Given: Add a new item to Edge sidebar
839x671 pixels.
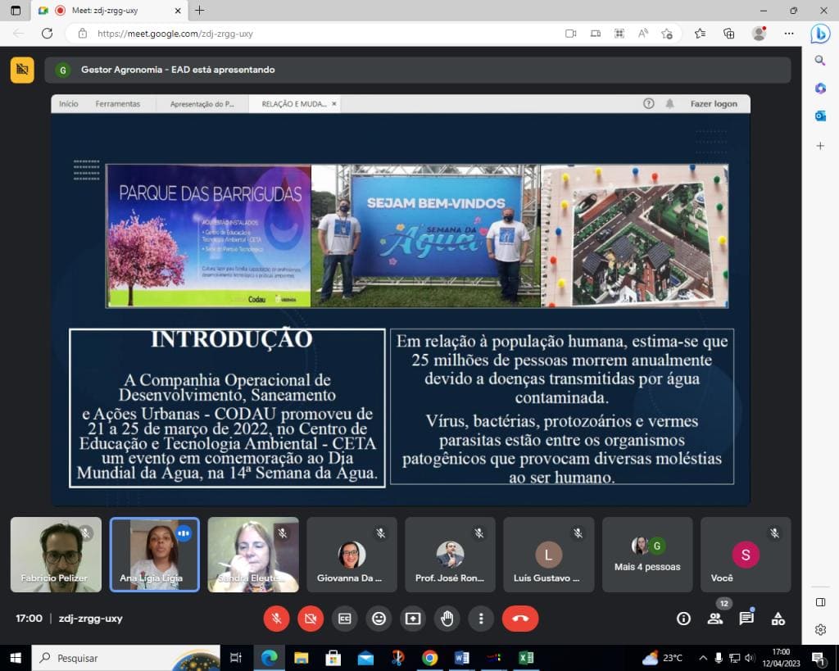Looking at the screenshot, I should (820, 146).
